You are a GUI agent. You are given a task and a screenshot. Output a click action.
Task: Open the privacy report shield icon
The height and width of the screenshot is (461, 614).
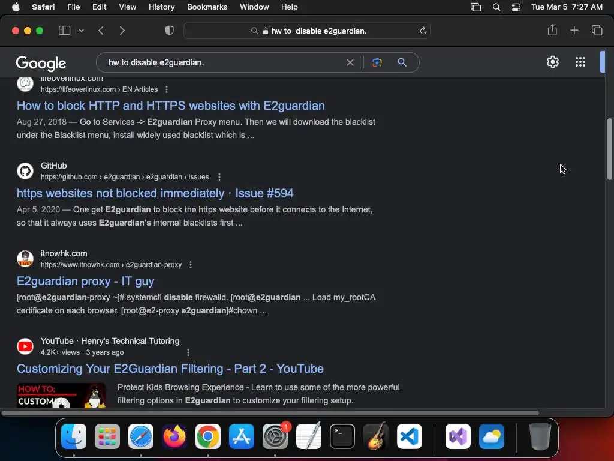tap(170, 31)
